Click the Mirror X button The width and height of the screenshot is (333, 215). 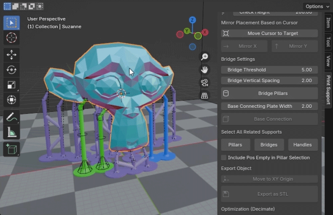click(x=244, y=46)
